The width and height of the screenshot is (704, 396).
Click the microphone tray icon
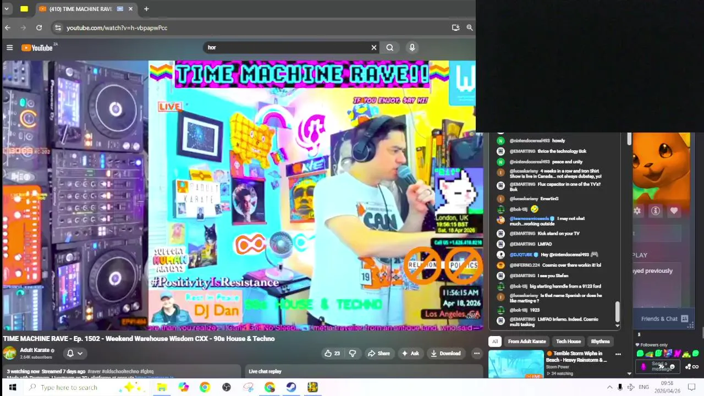click(x=620, y=387)
